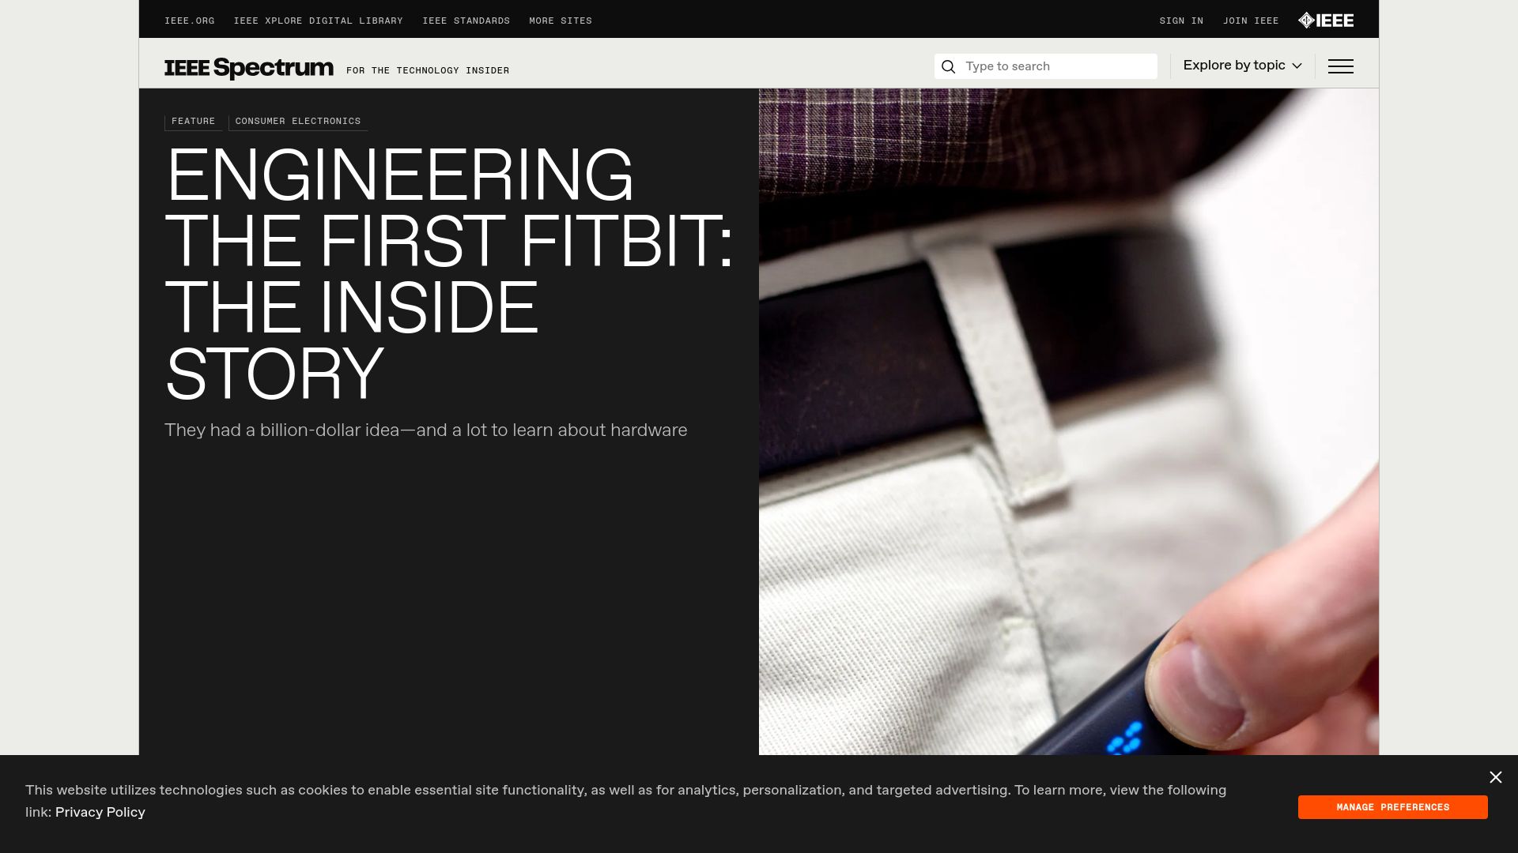The image size is (1518, 853).
Task: Expand the More Sites menu
Action: 561,21
